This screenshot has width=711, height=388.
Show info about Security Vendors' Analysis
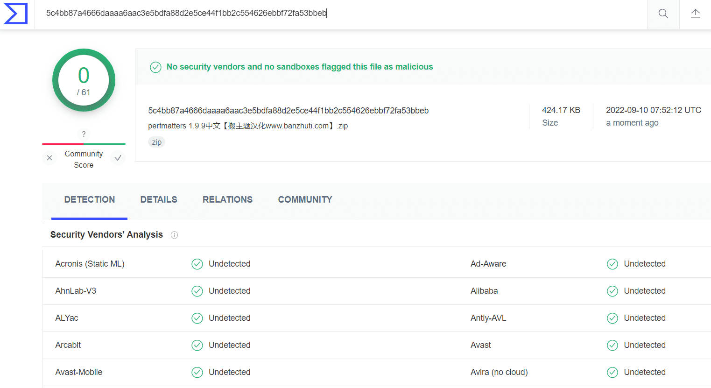coord(174,235)
